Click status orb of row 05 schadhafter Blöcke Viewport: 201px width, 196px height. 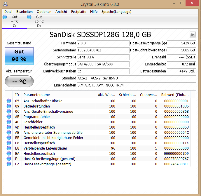click(x=9, y=101)
